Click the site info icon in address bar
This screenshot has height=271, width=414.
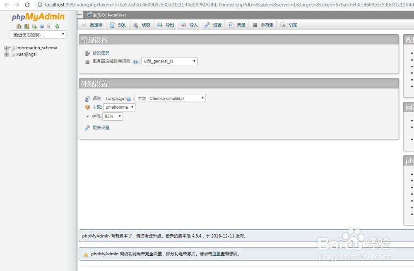tap(40, 5)
